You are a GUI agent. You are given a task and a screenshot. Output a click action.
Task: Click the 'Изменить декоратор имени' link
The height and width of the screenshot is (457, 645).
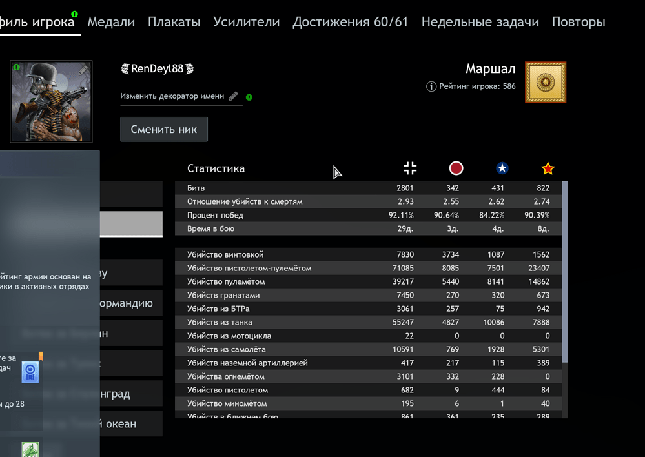click(x=172, y=96)
